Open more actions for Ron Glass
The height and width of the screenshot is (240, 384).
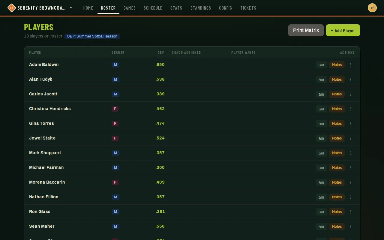(x=351, y=212)
